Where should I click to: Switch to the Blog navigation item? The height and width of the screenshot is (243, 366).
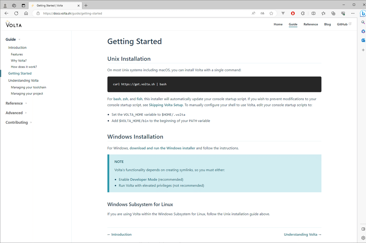327,24
